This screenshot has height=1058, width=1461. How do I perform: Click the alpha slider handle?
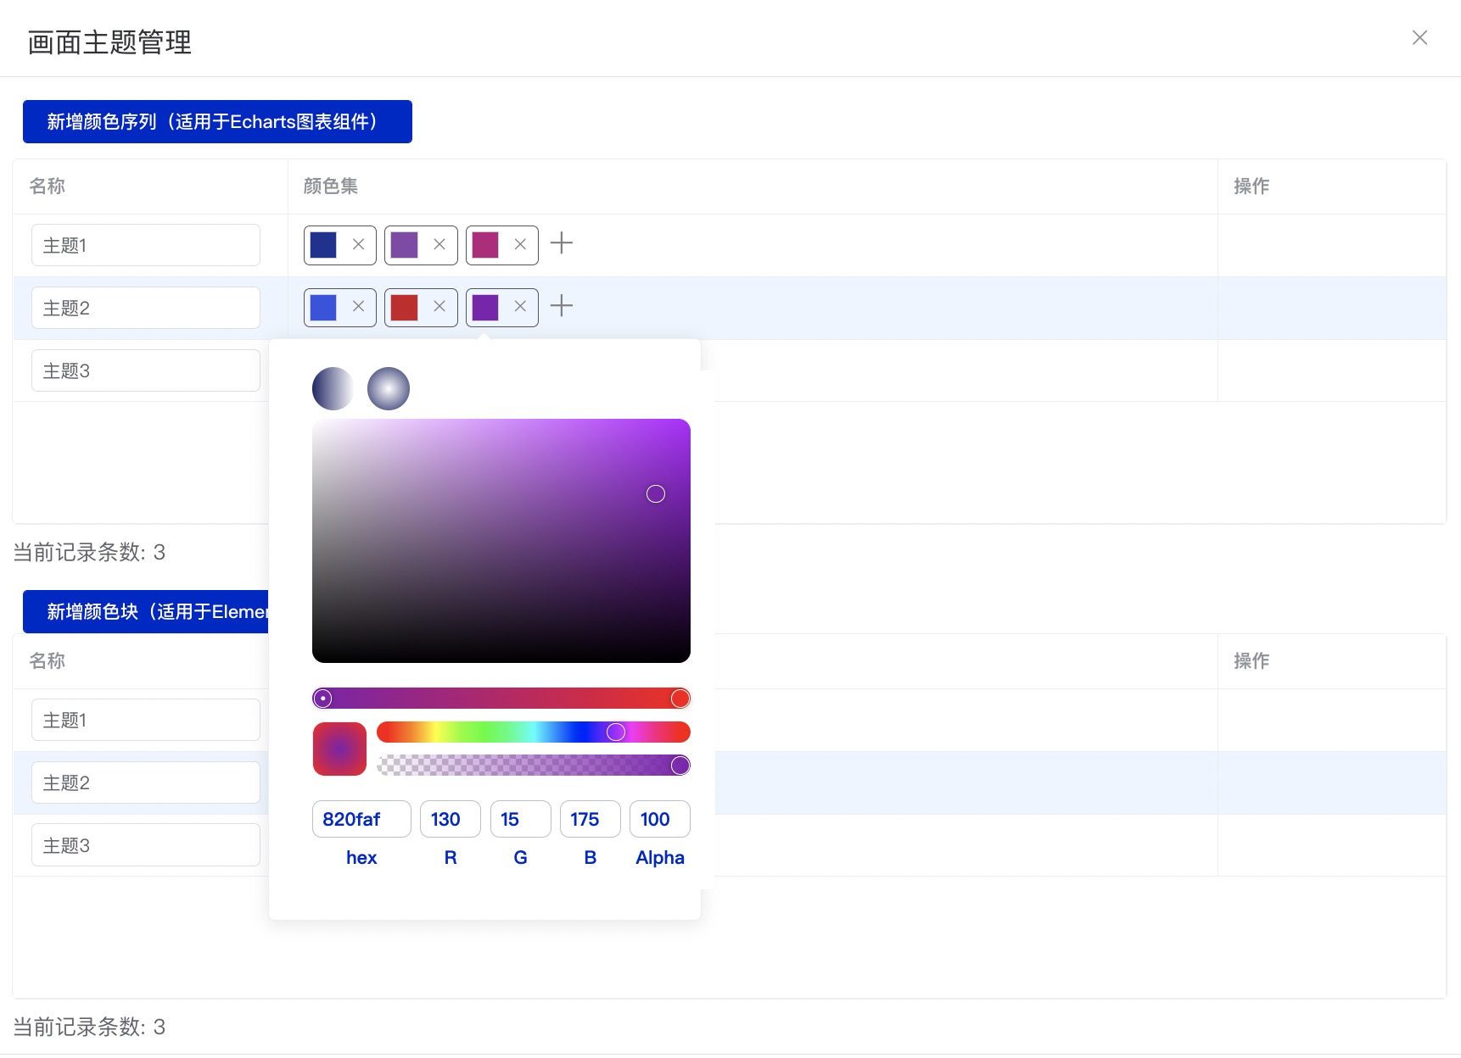coord(680,766)
